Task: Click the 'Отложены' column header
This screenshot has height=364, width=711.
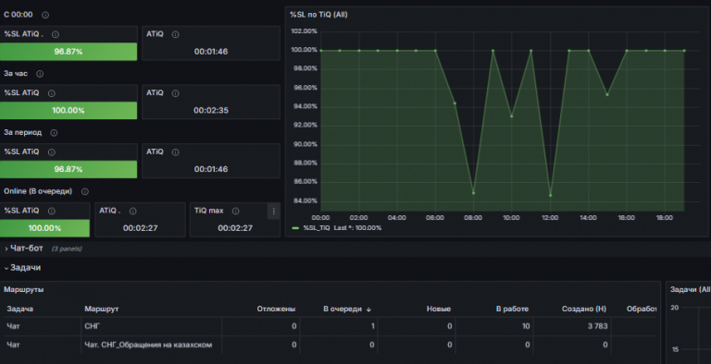Action: pyautogui.click(x=276, y=309)
